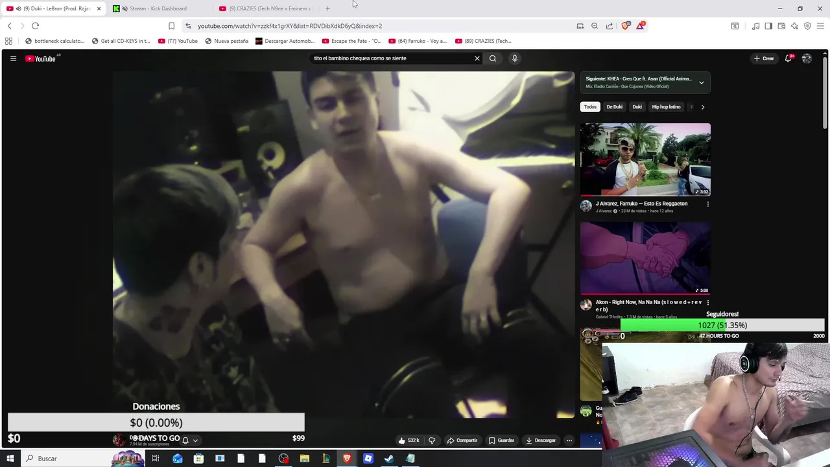830x467 pixels.
Task: Close the Duki - LeBron tab
Action: (99, 8)
